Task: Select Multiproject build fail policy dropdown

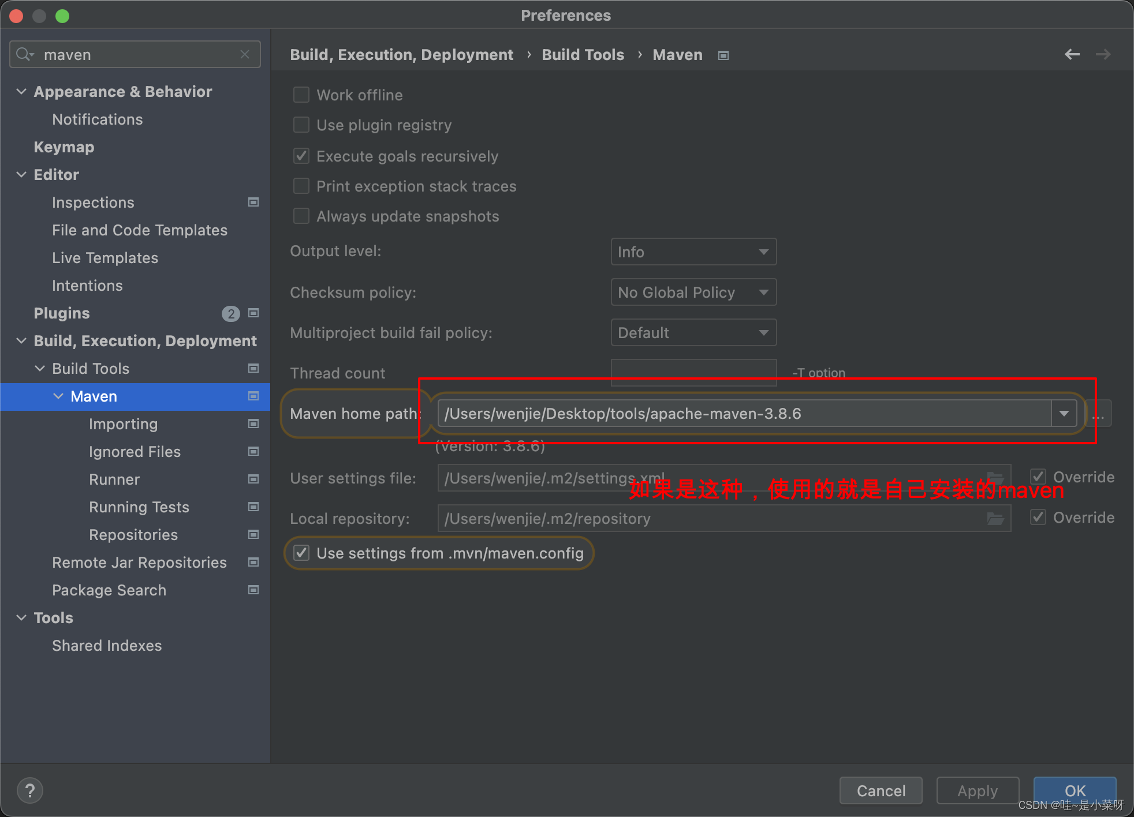Action: click(692, 332)
